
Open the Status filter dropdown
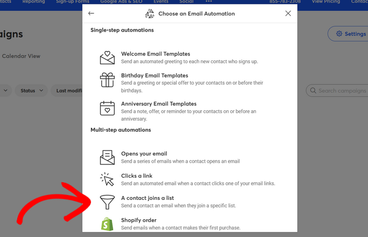[31, 91]
